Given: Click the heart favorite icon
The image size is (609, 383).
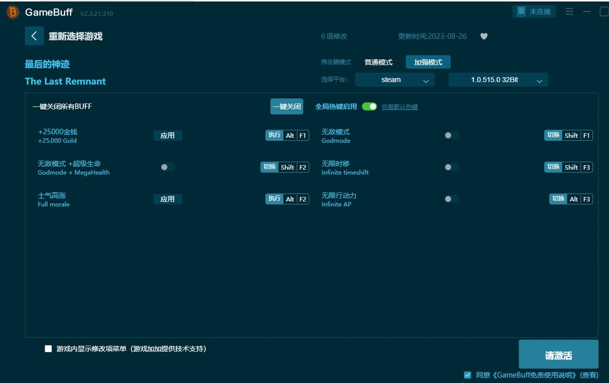Looking at the screenshot, I should click(x=484, y=36).
